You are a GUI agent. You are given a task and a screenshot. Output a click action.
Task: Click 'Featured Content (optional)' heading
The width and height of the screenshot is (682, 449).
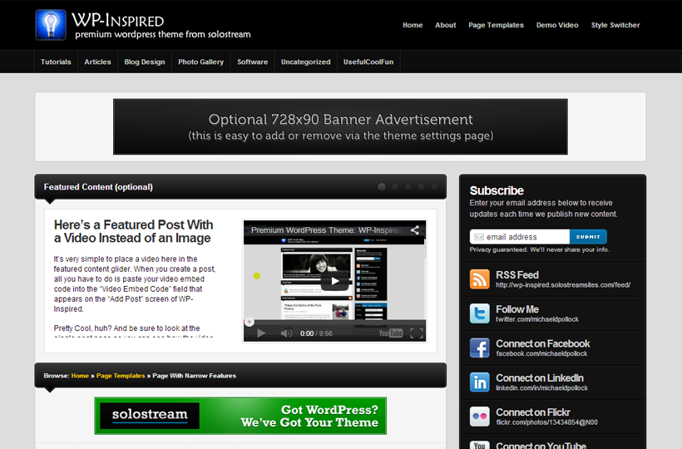pos(98,187)
